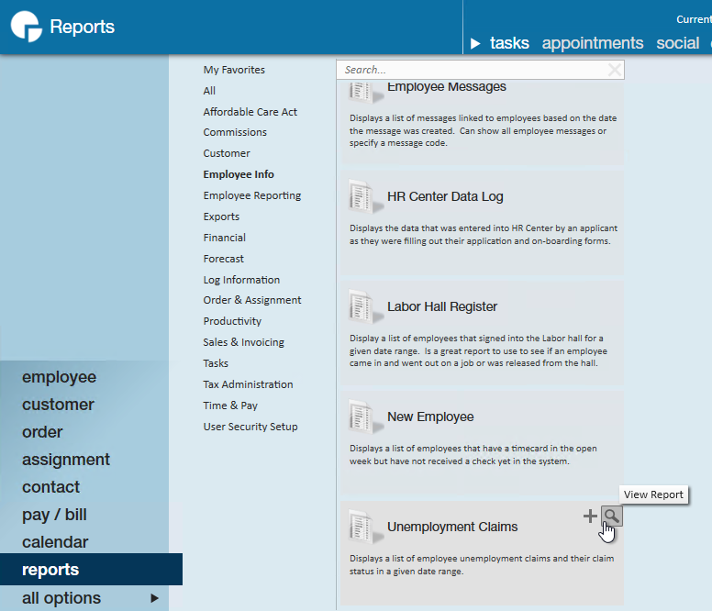Clear the search box with the X
Viewport: 712px width, 611px height.
click(615, 70)
